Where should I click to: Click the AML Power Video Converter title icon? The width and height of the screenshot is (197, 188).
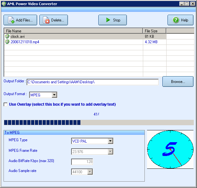point(4,4)
